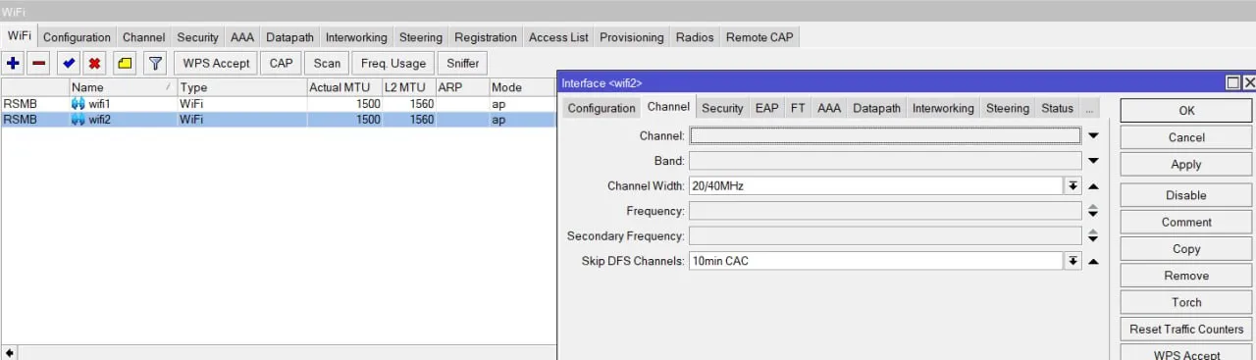Open the main Steering tab
Screen dimensions: 1256x360
click(x=420, y=37)
